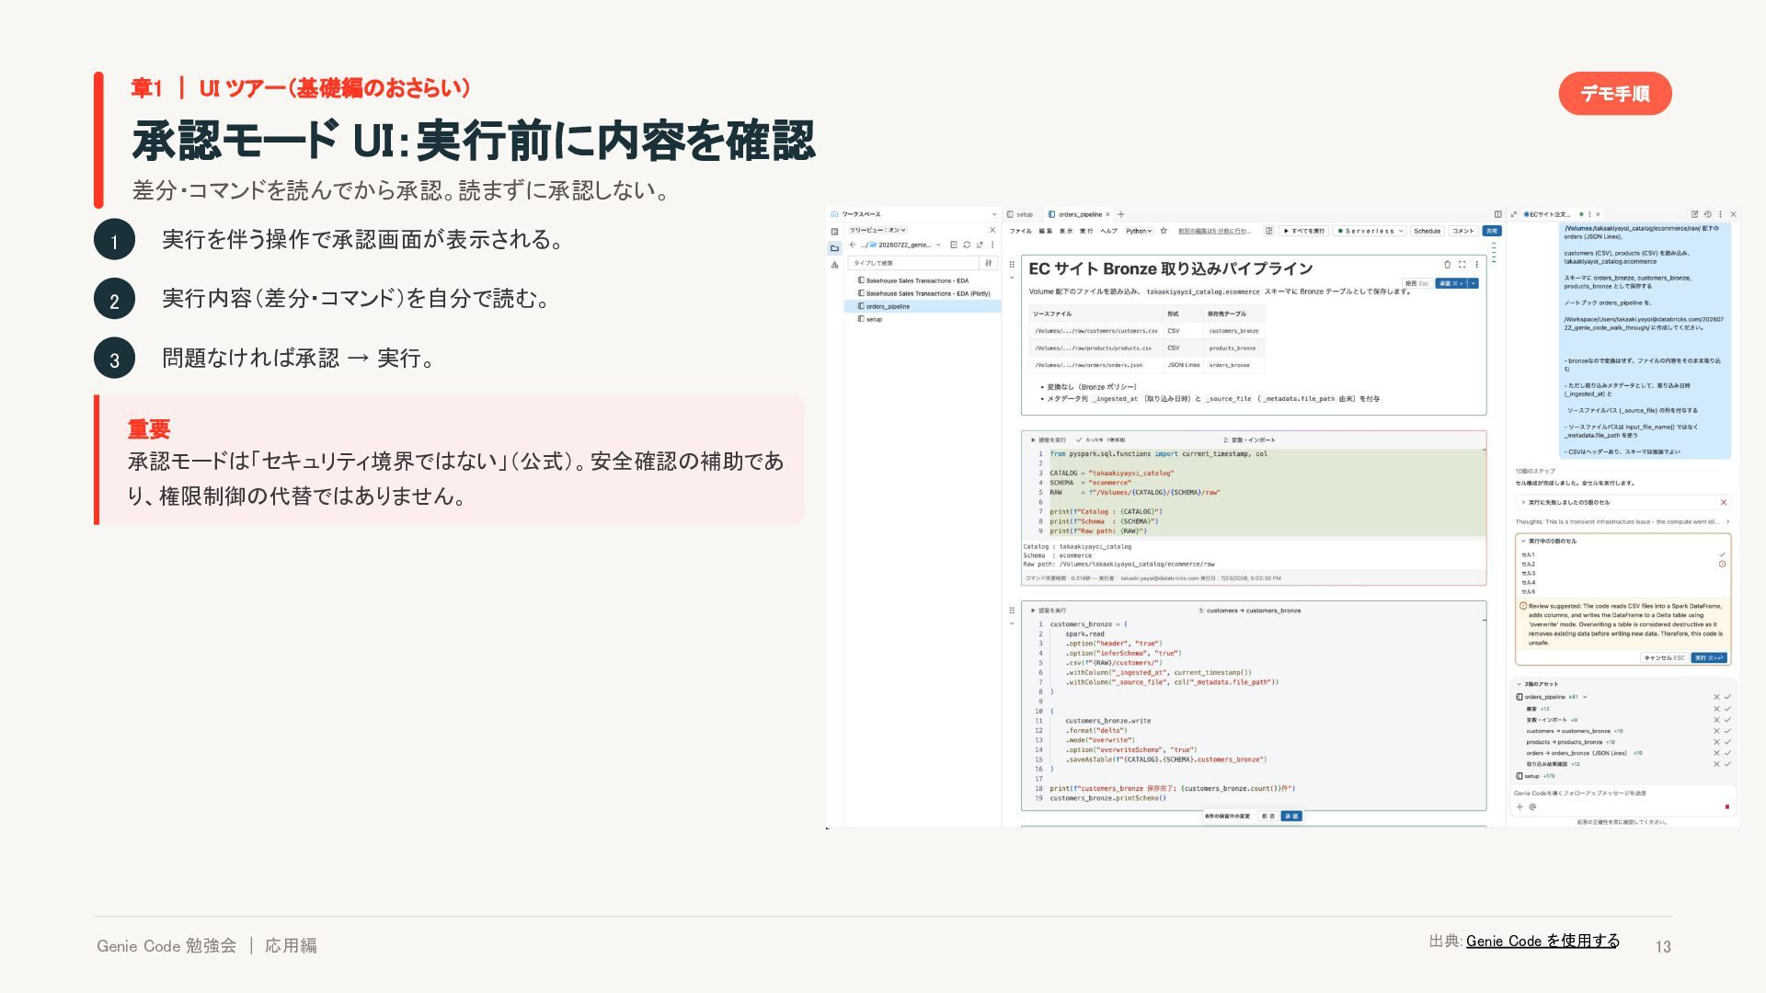The width and height of the screenshot is (1766, 993).
Task: Click the last edit history link
Action: pos(1214,231)
